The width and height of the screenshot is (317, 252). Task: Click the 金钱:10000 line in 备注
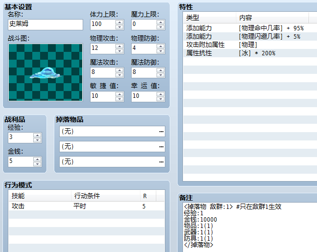201,219
